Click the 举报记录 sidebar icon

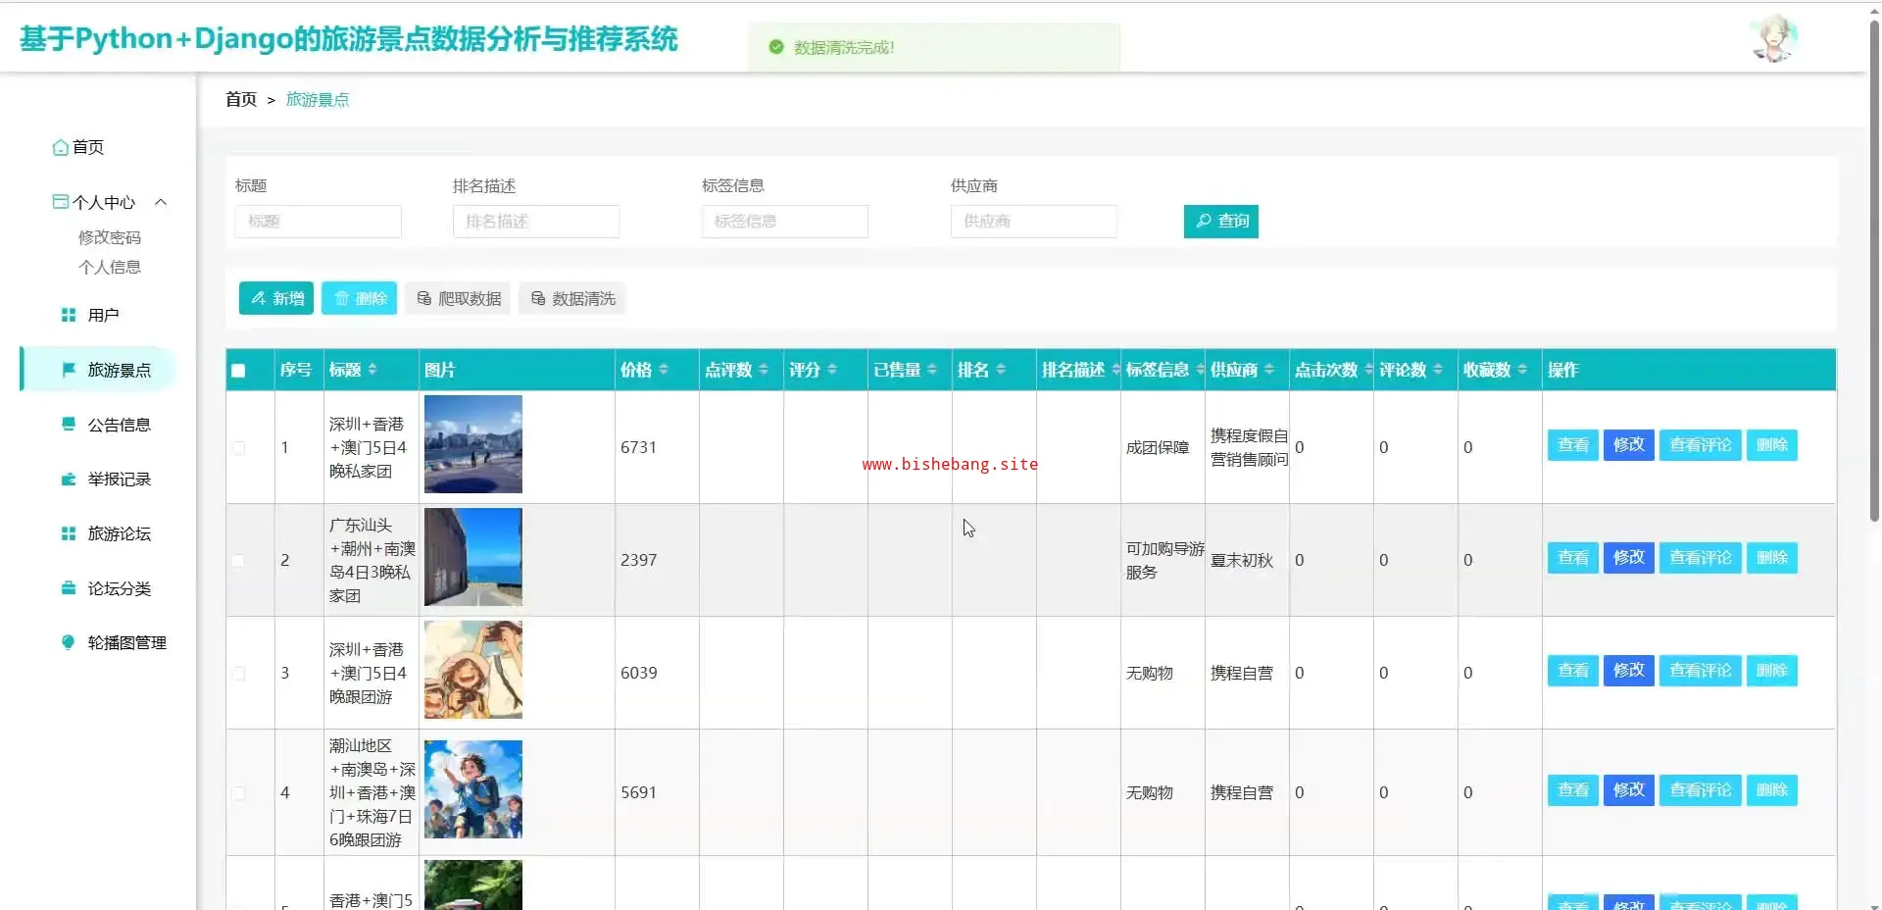tap(68, 480)
